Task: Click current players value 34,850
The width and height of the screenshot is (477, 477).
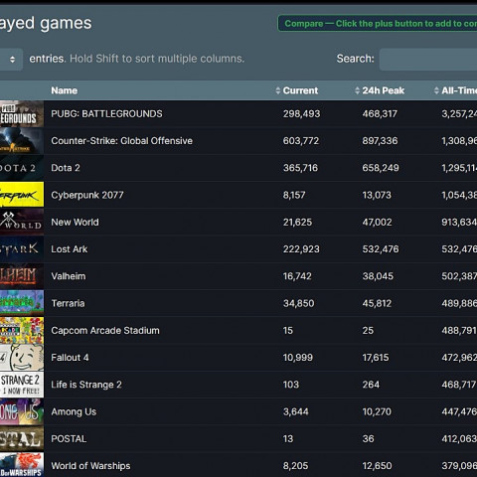Action: coord(298,303)
